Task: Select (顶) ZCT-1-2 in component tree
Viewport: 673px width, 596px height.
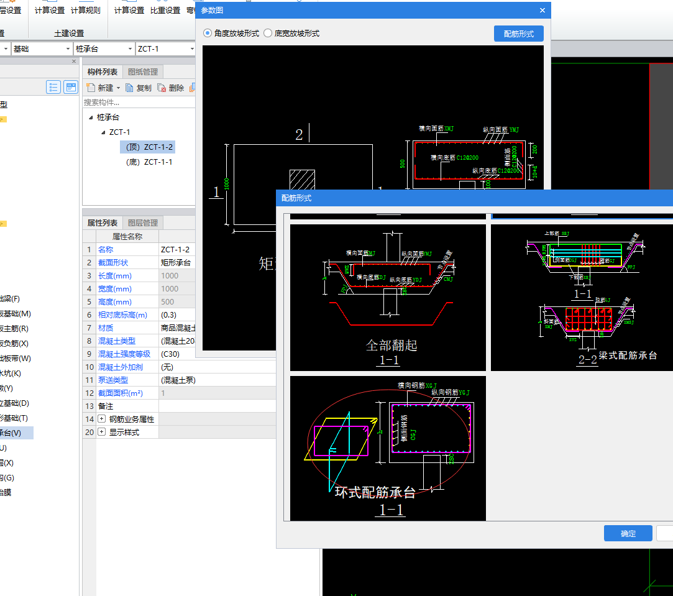Action: click(x=148, y=147)
